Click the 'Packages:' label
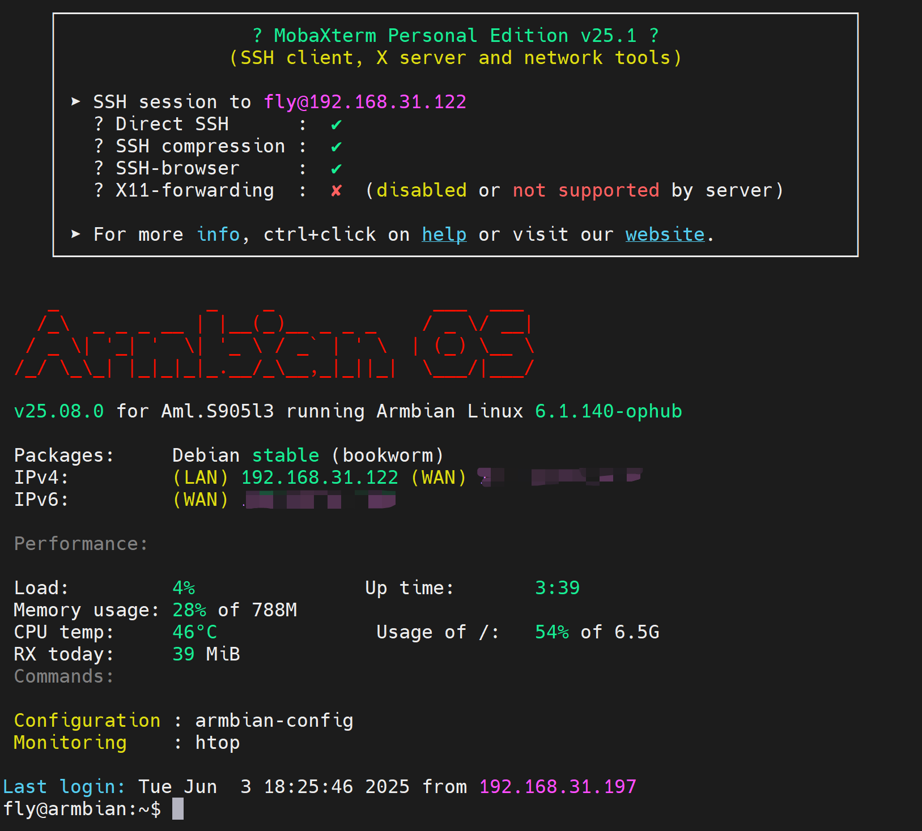Screen dimensions: 922x831 coord(64,455)
